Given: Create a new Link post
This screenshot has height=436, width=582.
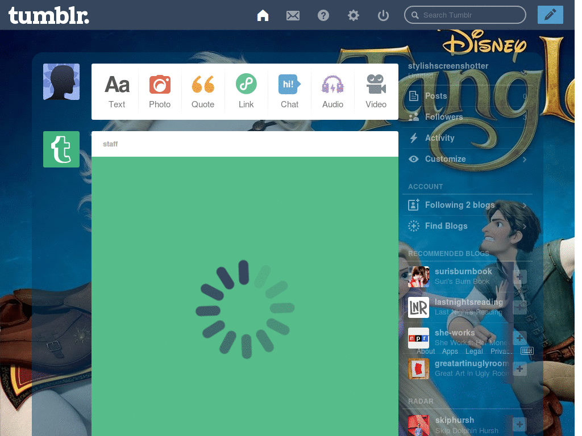Looking at the screenshot, I should pos(246,91).
